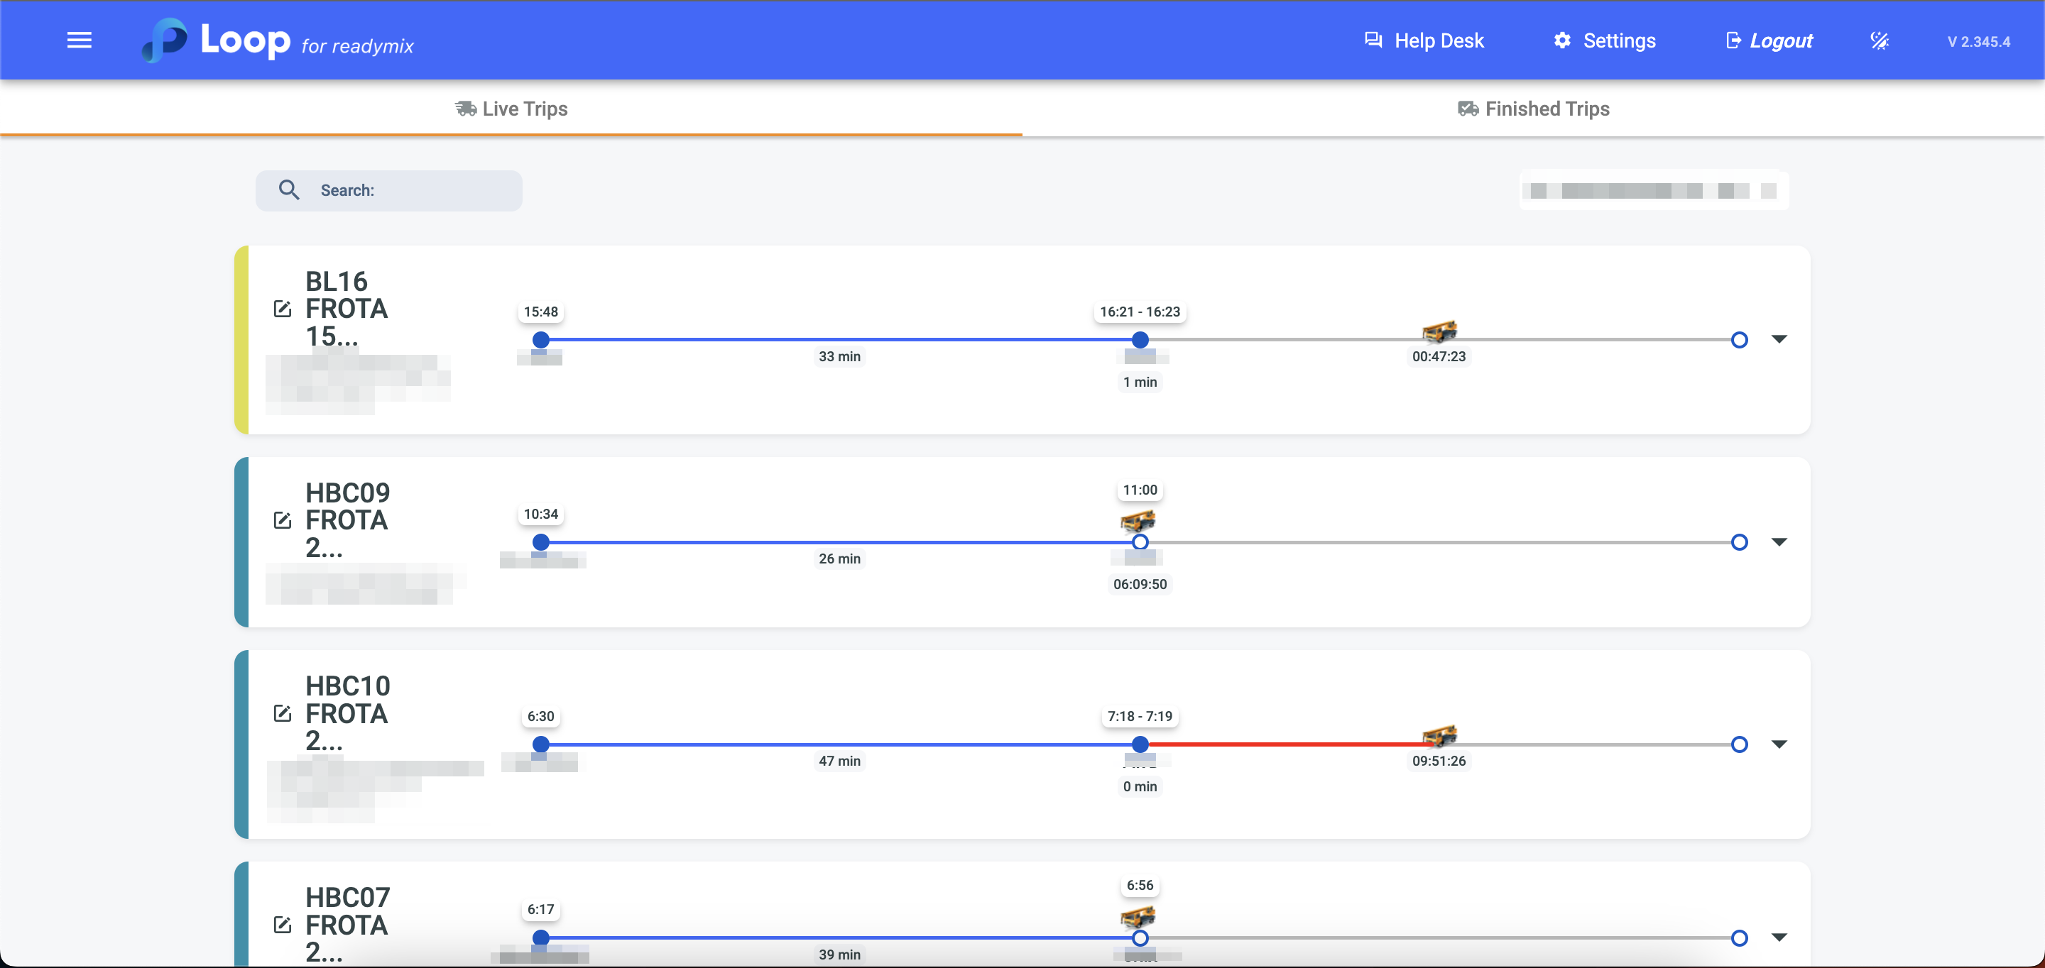
Task: Expand the BL16 FROTA trip details
Action: coord(1779,340)
